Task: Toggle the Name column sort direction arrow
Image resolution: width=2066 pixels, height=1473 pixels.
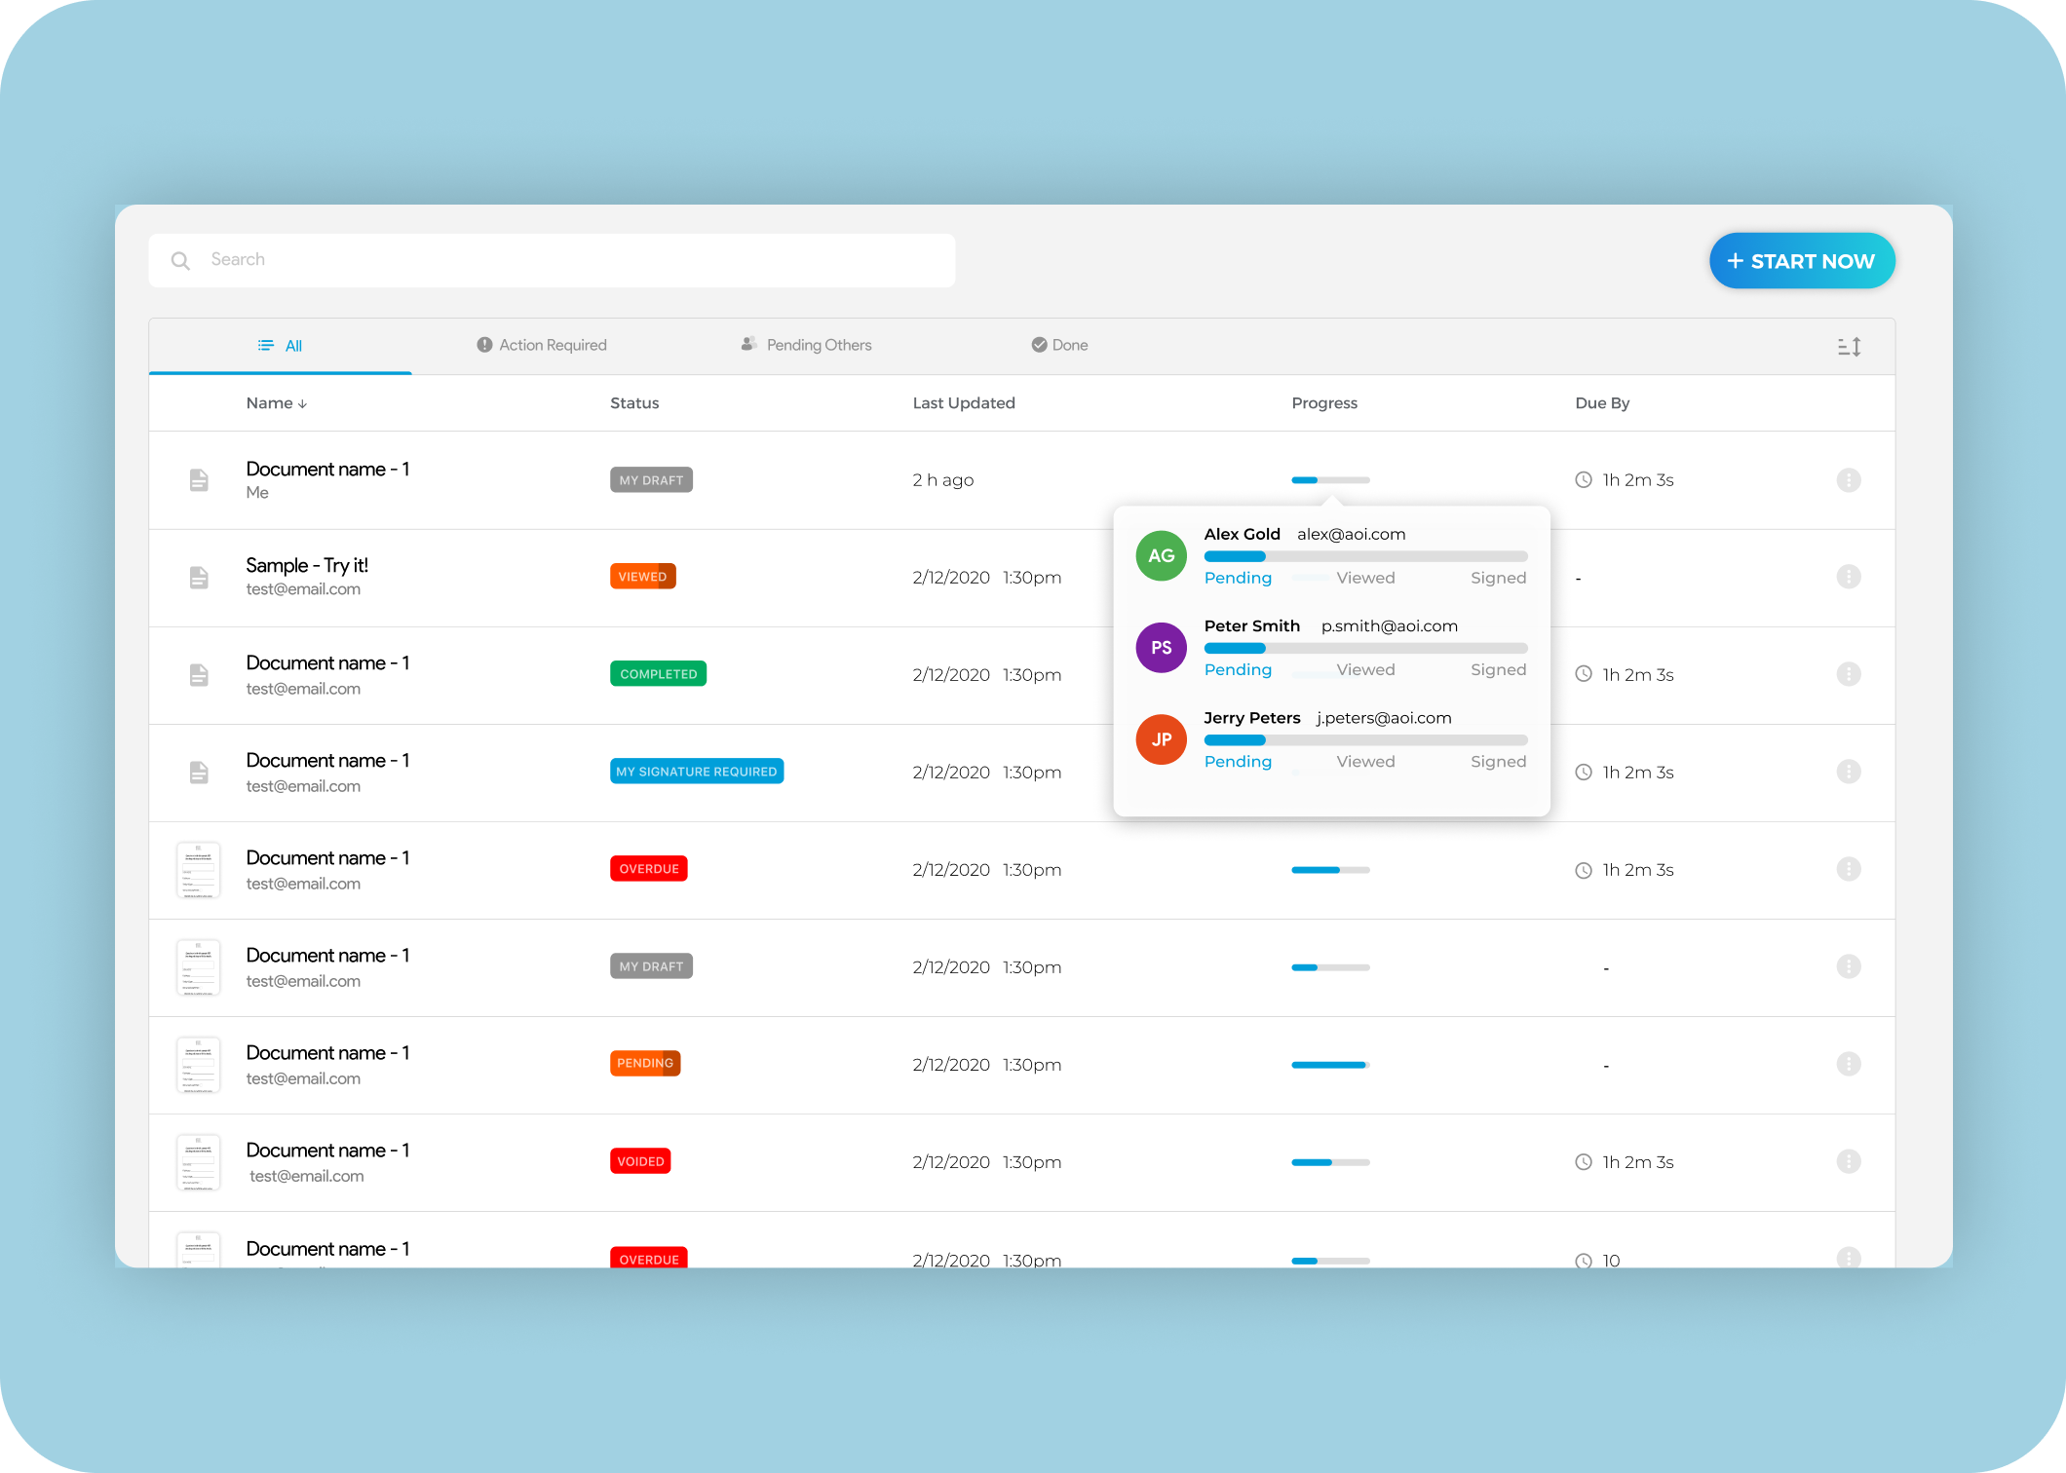Action: click(302, 402)
